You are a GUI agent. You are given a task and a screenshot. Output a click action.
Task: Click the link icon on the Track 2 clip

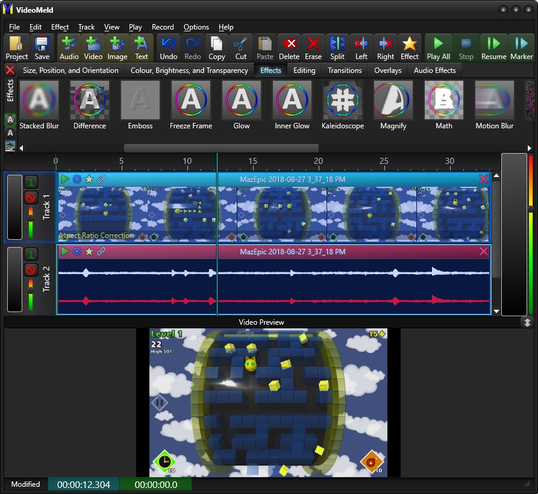coord(101,251)
